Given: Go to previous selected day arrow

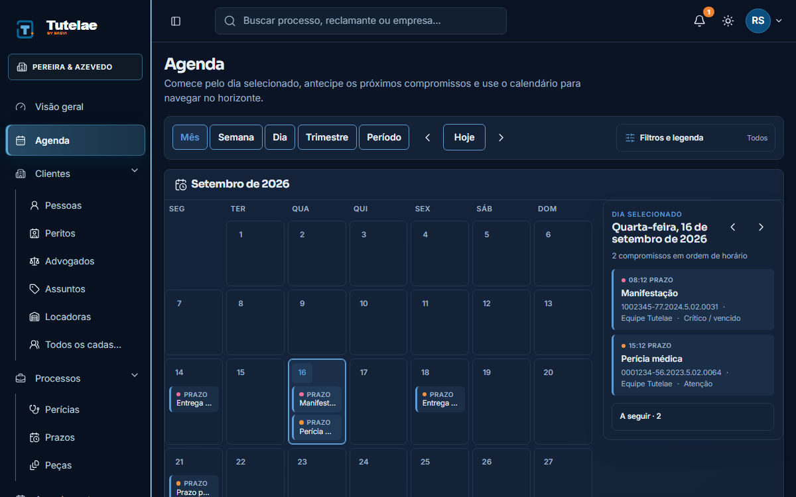Looking at the screenshot, I should click(733, 227).
